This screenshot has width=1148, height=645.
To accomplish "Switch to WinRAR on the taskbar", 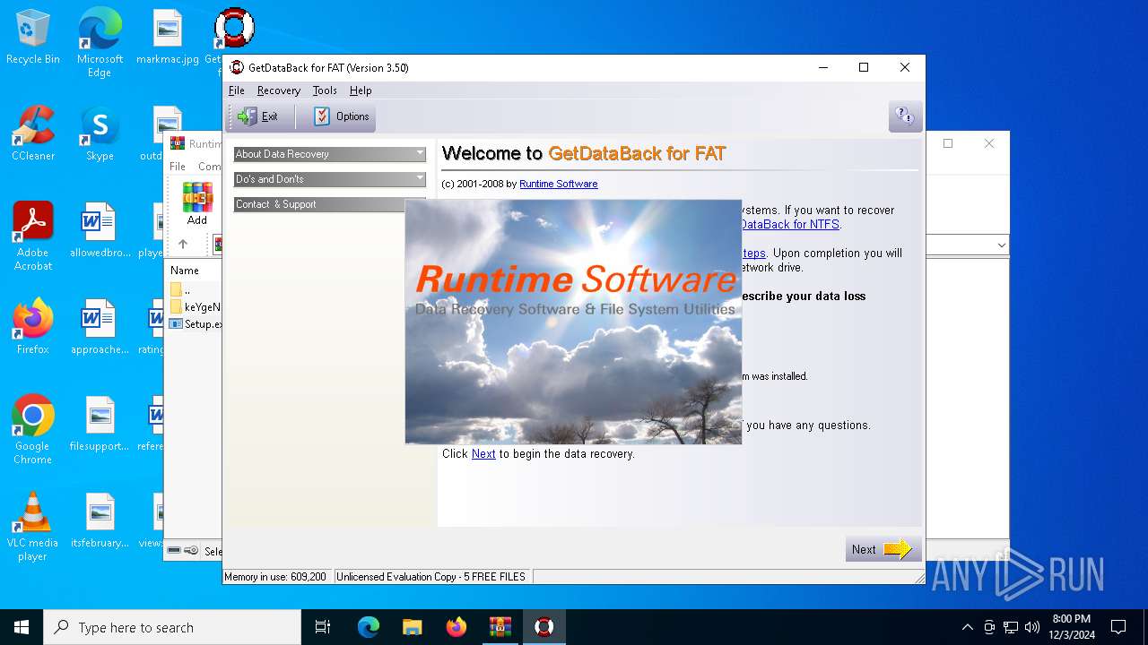I will pyautogui.click(x=500, y=627).
